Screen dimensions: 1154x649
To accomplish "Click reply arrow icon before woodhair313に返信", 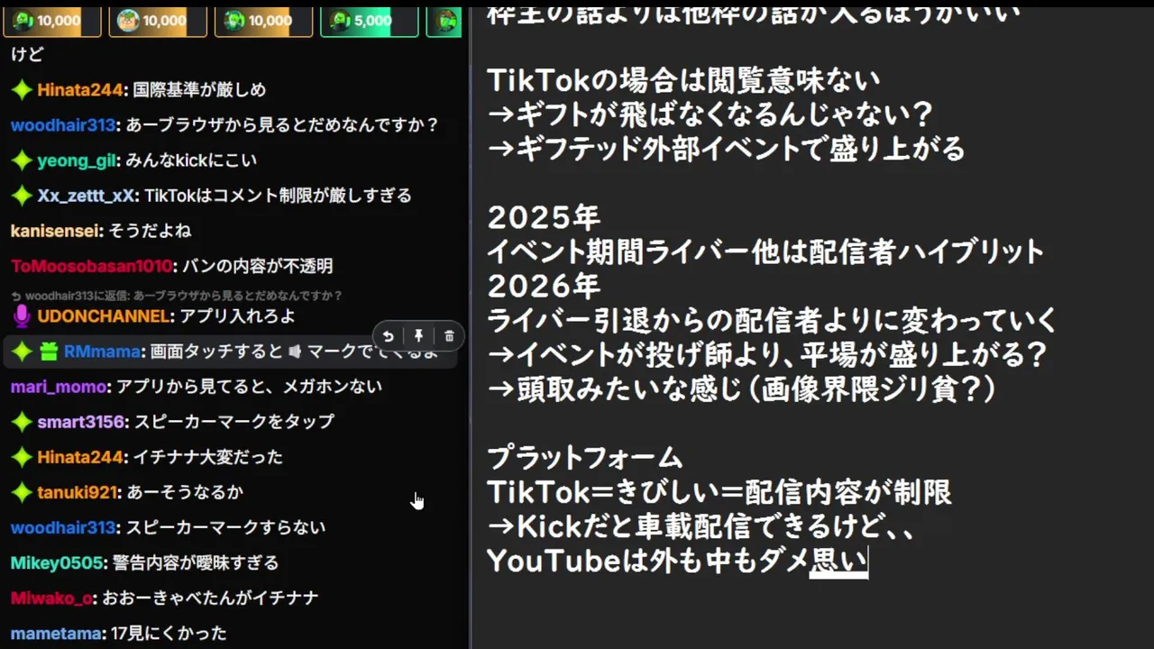I will (16, 296).
